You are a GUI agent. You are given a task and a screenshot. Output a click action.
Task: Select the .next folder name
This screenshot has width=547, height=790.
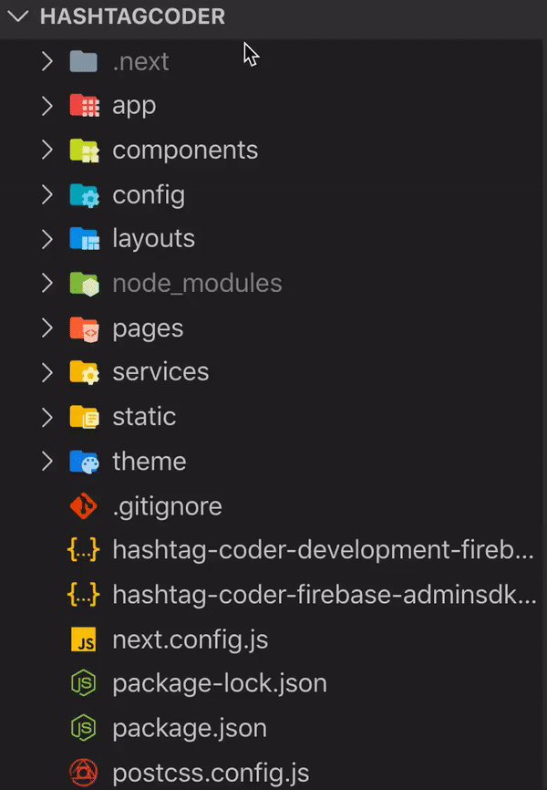(x=140, y=62)
